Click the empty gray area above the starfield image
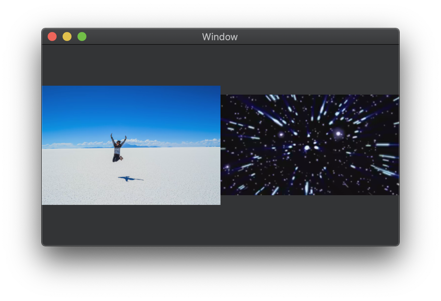The image size is (441, 301). [309, 70]
